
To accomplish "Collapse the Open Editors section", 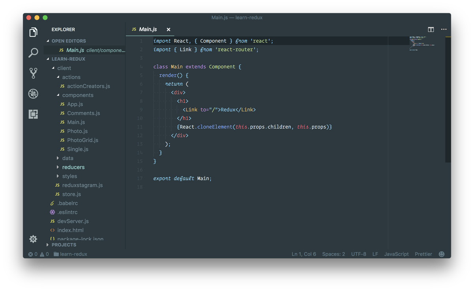I will [x=48, y=41].
